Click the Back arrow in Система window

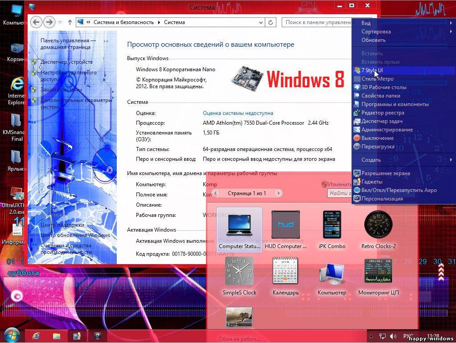point(36,22)
